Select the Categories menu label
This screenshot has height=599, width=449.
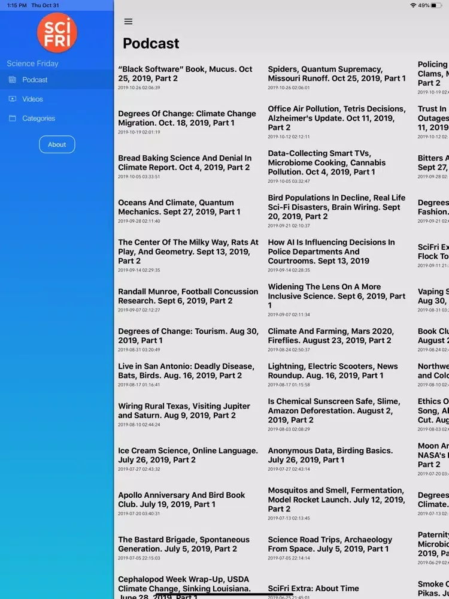[x=38, y=118]
